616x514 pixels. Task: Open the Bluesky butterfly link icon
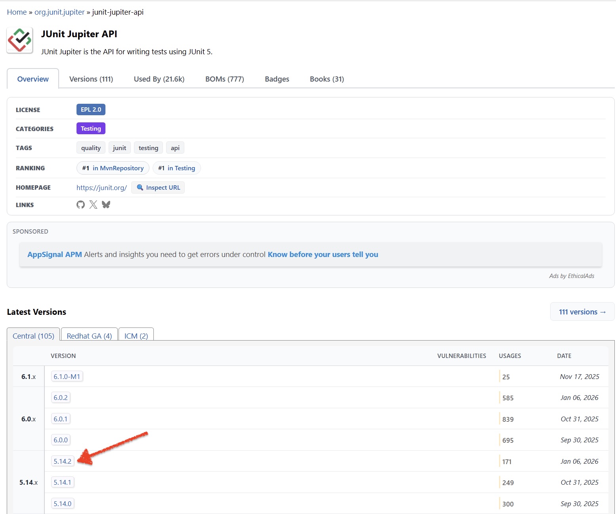[x=106, y=205]
